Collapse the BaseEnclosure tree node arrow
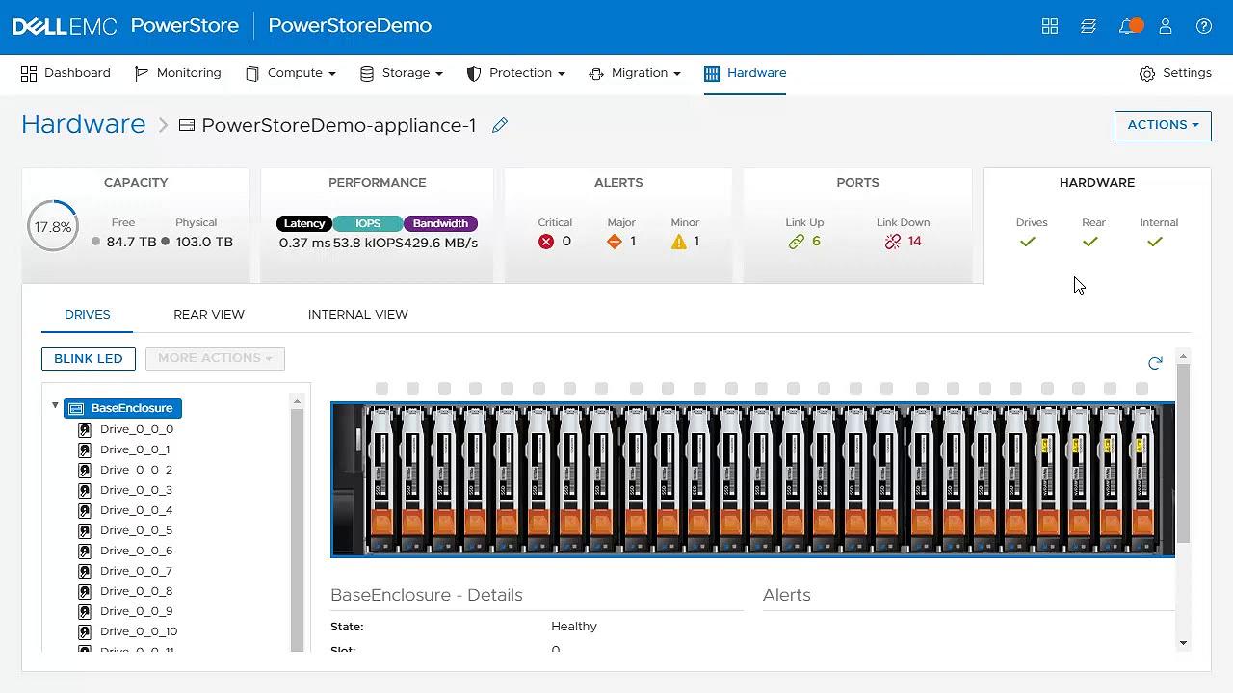1233x693 pixels. (55, 406)
